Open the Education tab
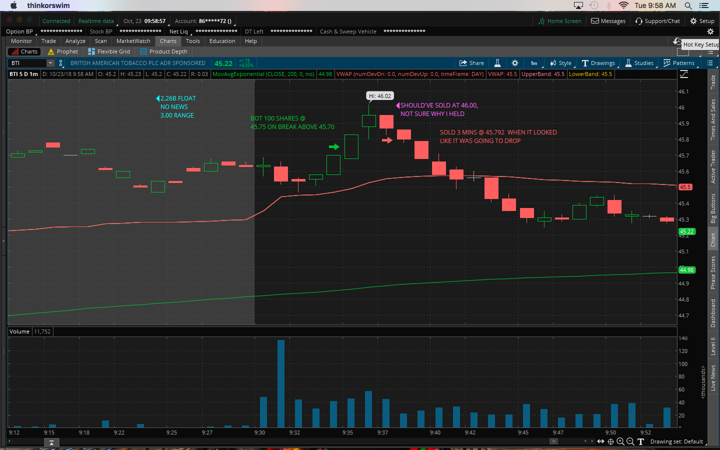The image size is (720, 450). [x=222, y=41]
